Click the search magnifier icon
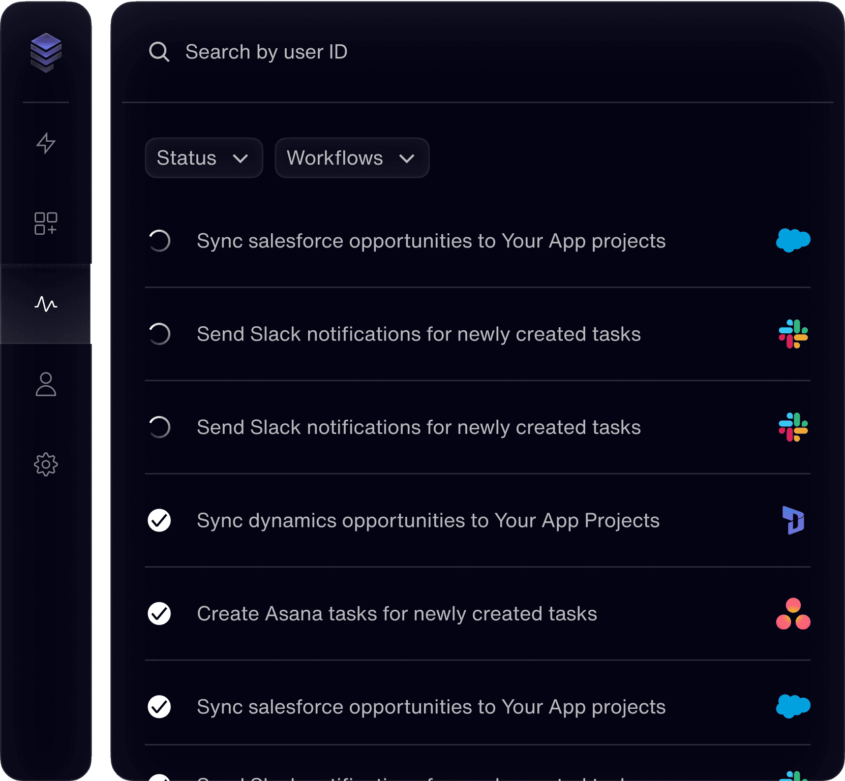This screenshot has height=781, width=845. tap(159, 52)
